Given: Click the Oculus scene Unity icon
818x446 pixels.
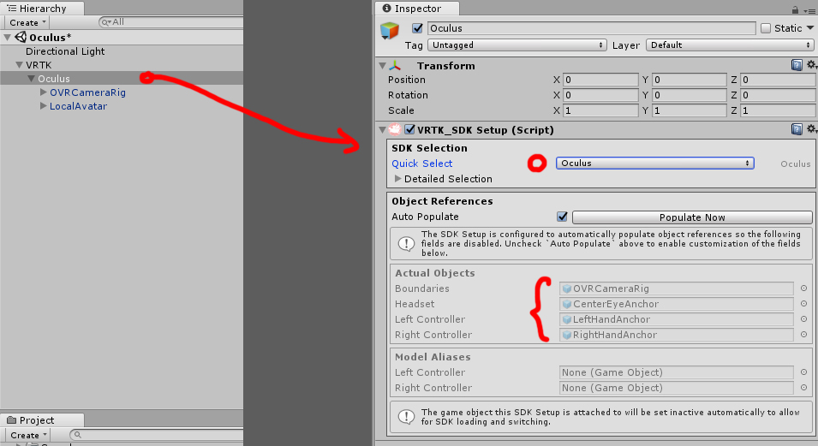Looking at the screenshot, I should tap(21, 37).
